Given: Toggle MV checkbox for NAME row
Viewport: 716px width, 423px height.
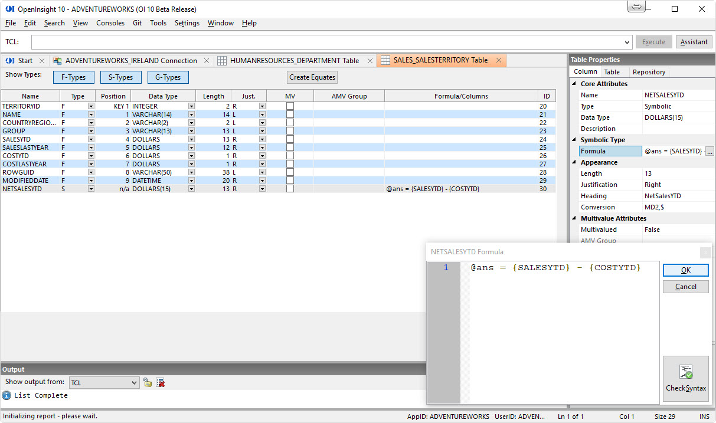Looking at the screenshot, I should (290, 114).
